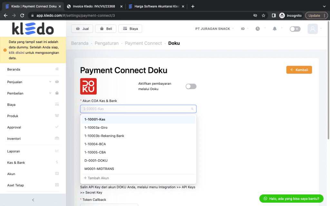The image size is (330, 206).
Task: Click the Kledo logo
Action: tap(33, 29)
